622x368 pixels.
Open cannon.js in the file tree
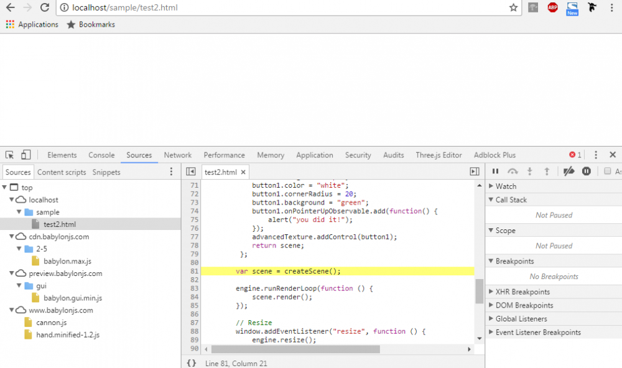click(x=52, y=323)
